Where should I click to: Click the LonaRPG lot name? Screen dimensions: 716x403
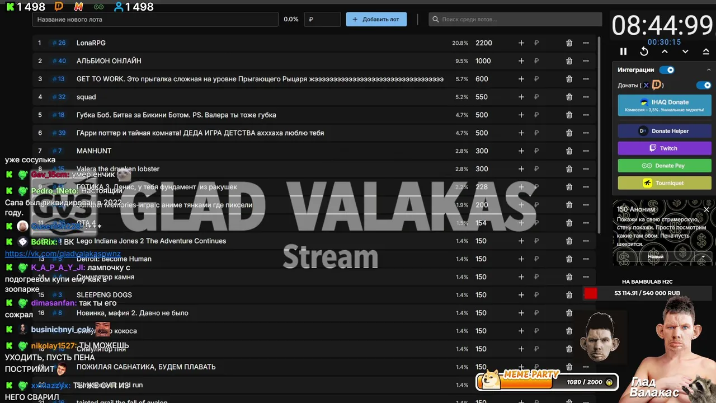pyautogui.click(x=91, y=43)
